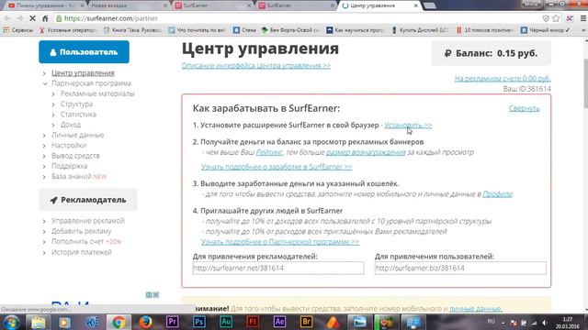588x330 pixels.
Task: Open Adobe Premiere Pro from taskbar
Action: click(172, 322)
